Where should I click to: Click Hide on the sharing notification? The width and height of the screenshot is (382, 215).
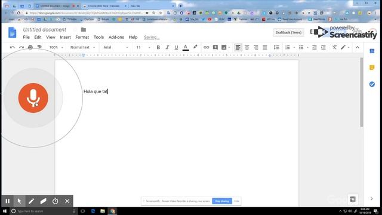point(236,201)
